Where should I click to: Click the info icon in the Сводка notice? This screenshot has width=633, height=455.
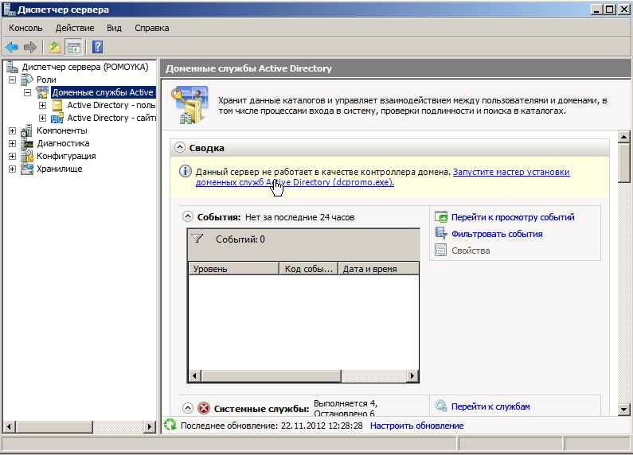[x=186, y=172]
